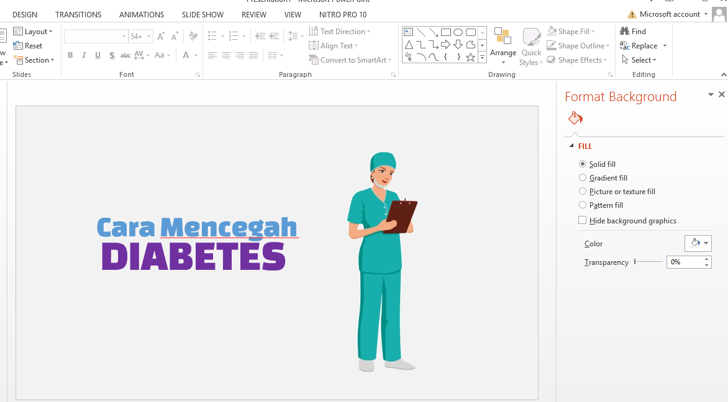Click the Transparency percentage input field
The width and height of the screenshot is (728, 402).
[685, 262]
